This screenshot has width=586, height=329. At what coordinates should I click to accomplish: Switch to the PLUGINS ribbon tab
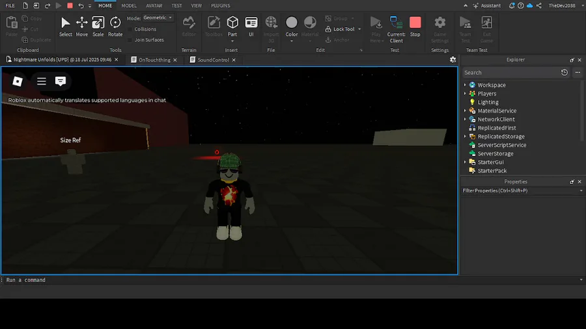tap(221, 6)
